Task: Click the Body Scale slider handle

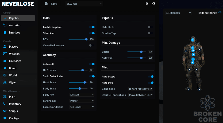Action: [80, 88]
